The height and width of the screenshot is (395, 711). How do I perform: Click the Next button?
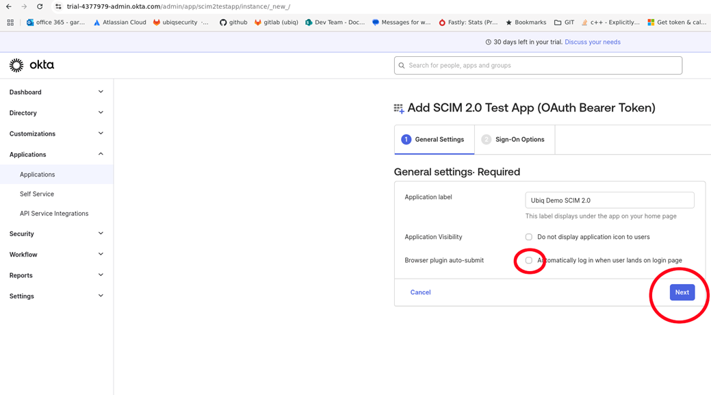(x=682, y=292)
